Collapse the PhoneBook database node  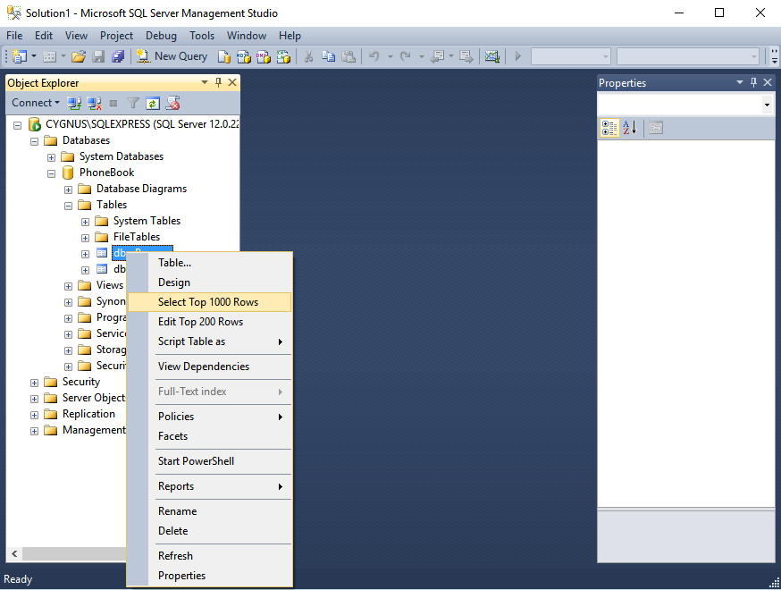51,174
